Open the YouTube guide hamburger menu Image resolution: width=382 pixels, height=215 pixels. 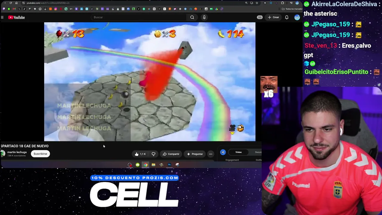(x=2, y=17)
